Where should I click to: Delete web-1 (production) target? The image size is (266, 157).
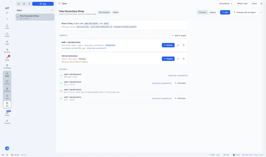click(184, 45)
